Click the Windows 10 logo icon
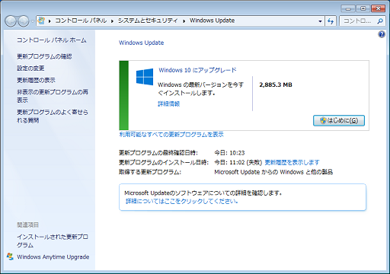The image size is (390, 274). 145,77
